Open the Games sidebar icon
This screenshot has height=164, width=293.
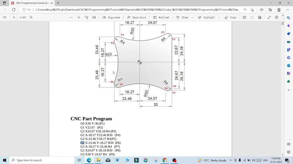pos(288,50)
